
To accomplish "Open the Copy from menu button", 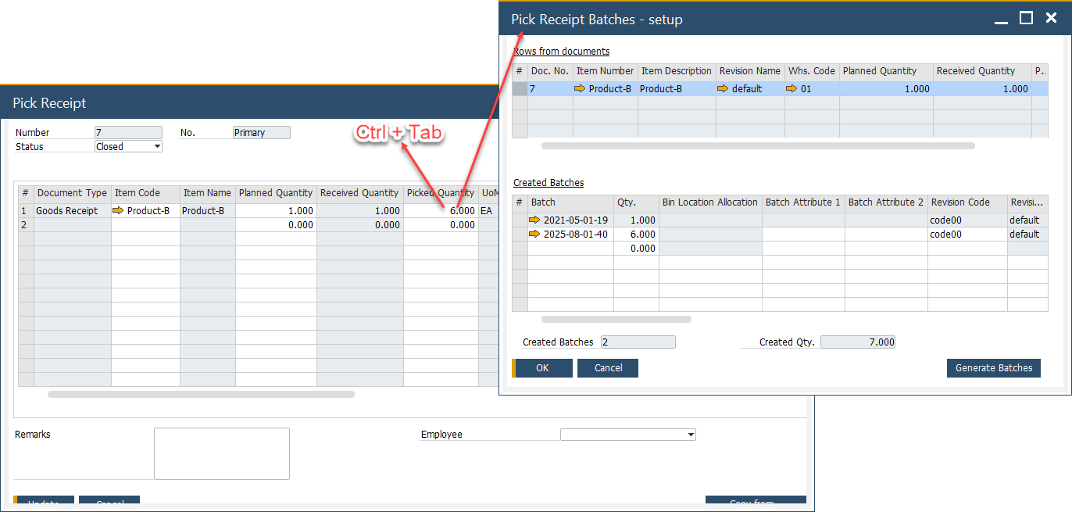I will click(755, 503).
